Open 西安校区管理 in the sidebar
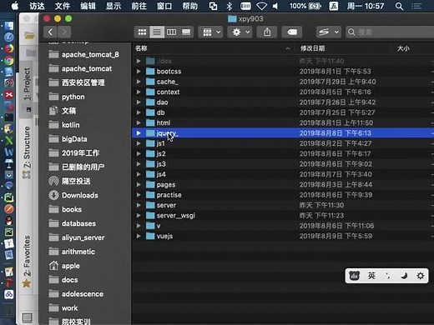 [x=77, y=82]
